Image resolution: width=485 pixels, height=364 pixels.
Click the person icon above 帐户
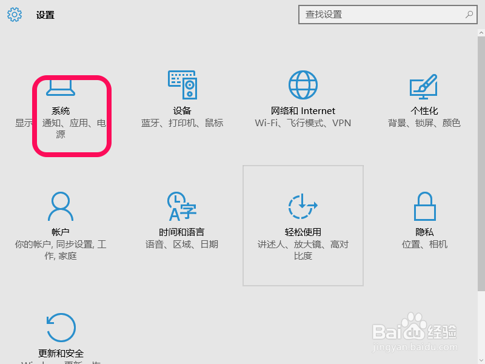pos(61,206)
